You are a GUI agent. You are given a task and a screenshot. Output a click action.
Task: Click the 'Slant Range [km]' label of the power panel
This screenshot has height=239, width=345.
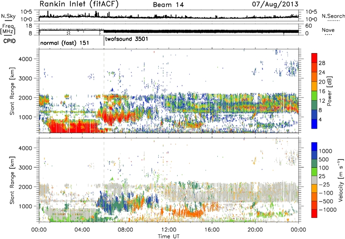pyautogui.click(x=12, y=91)
